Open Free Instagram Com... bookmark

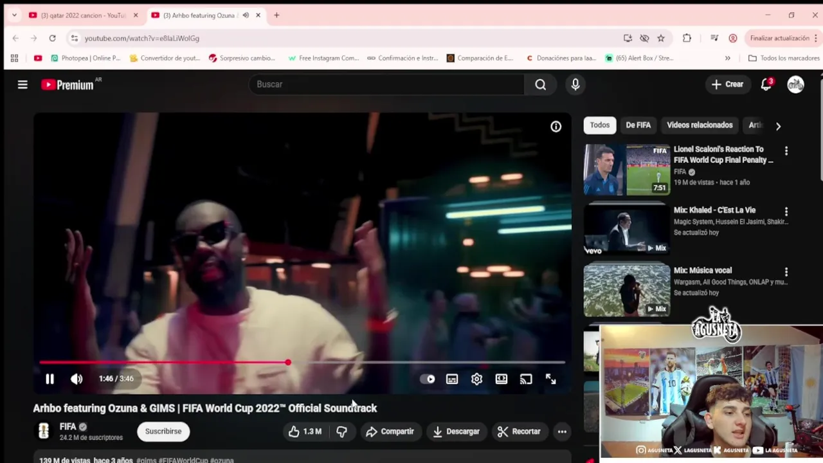[323, 58]
